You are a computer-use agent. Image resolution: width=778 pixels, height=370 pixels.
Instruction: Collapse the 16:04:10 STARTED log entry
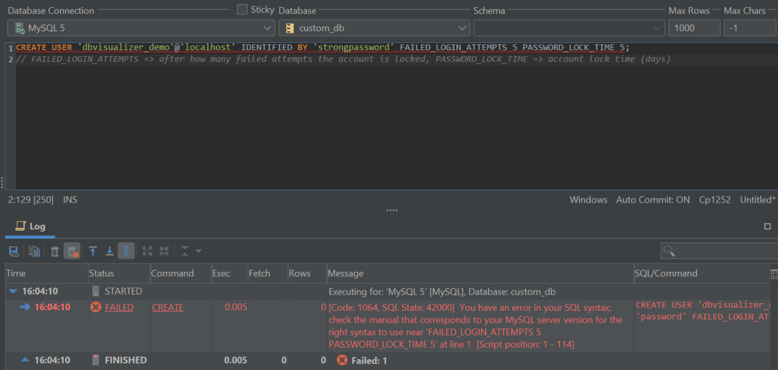coord(13,292)
